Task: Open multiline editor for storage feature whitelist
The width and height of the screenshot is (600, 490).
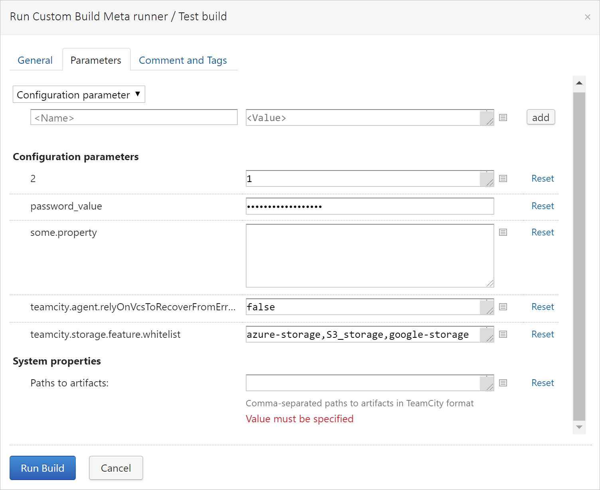Action: click(503, 334)
